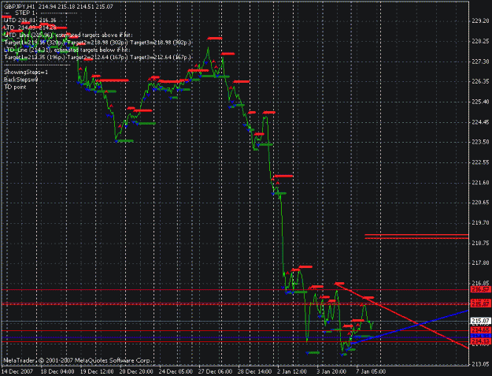The width and height of the screenshot is (492, 376).
Task: Click the 223.50 price axis label
Action: pyautogui.click(x=480, y=142)
